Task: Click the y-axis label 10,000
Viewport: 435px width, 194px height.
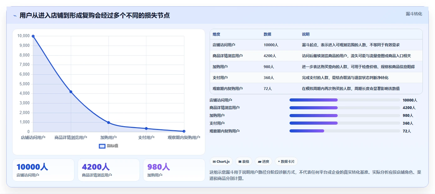Action: (x=23, y=36)
